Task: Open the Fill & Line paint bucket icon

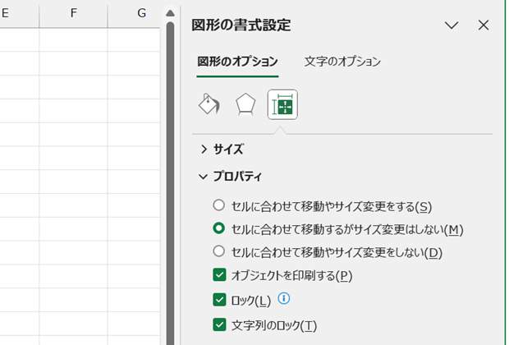Action: [209, 104]
